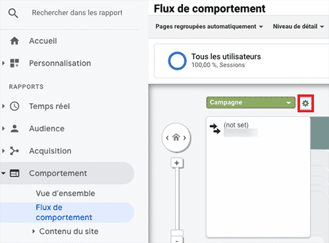Open gear settings next to Campagne
Viewport: 329px width, 243px height.
pyautogui.click(x=305, y=103)
